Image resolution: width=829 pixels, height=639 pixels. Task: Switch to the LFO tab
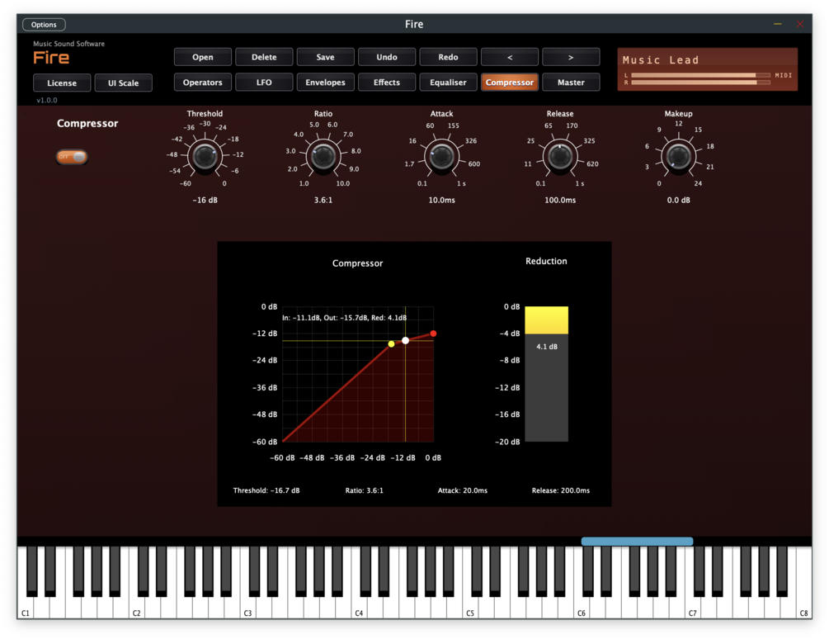264,83
